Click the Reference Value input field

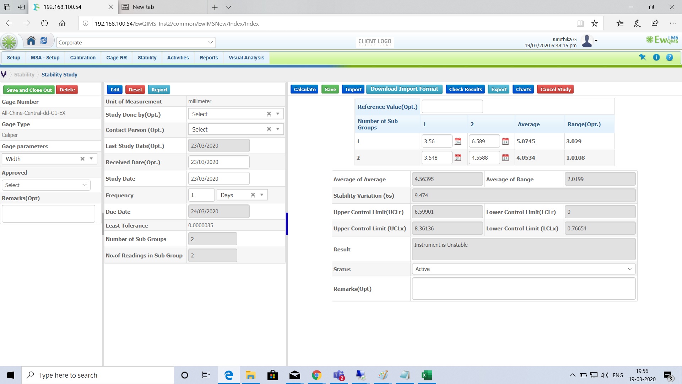coord(452,107)
